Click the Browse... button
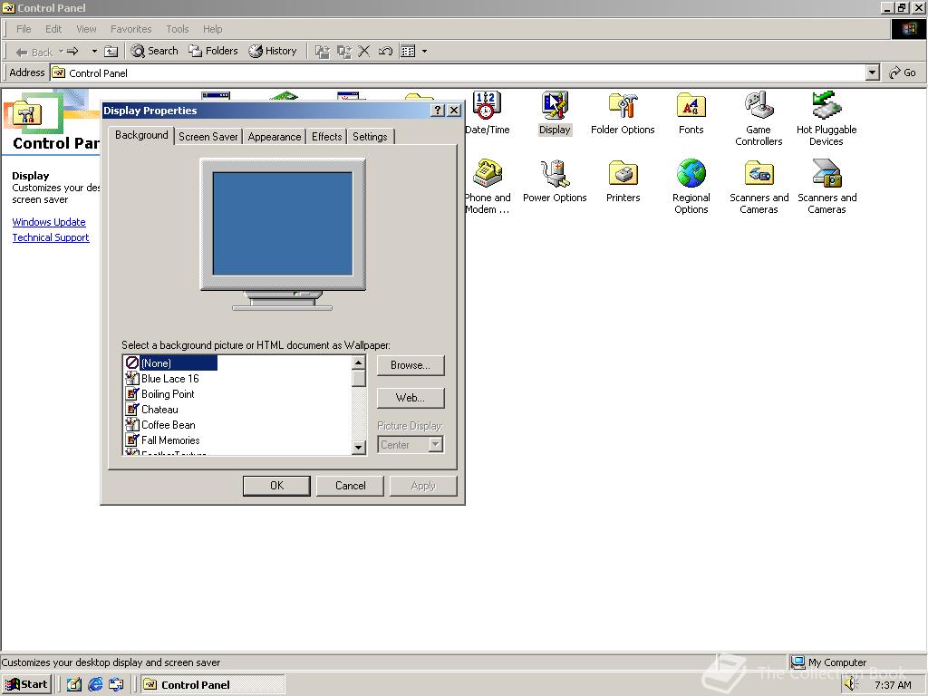Image resolution: width=928 pixels, height=696 pixels. [x=411, y=365]
